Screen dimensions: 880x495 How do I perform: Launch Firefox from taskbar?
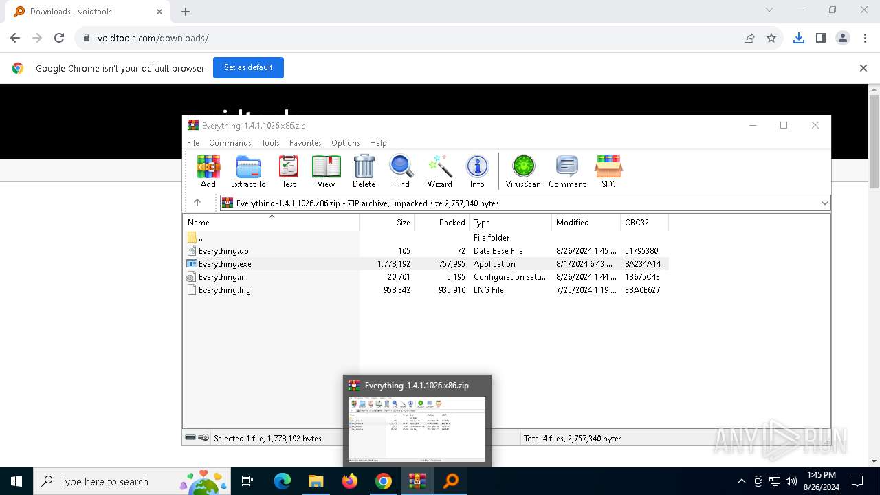[x=350, y=481]
